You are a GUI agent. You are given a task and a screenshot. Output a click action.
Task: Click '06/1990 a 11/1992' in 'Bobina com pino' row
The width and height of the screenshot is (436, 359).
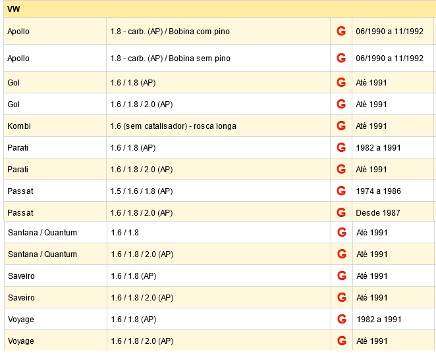pos(389,32)
